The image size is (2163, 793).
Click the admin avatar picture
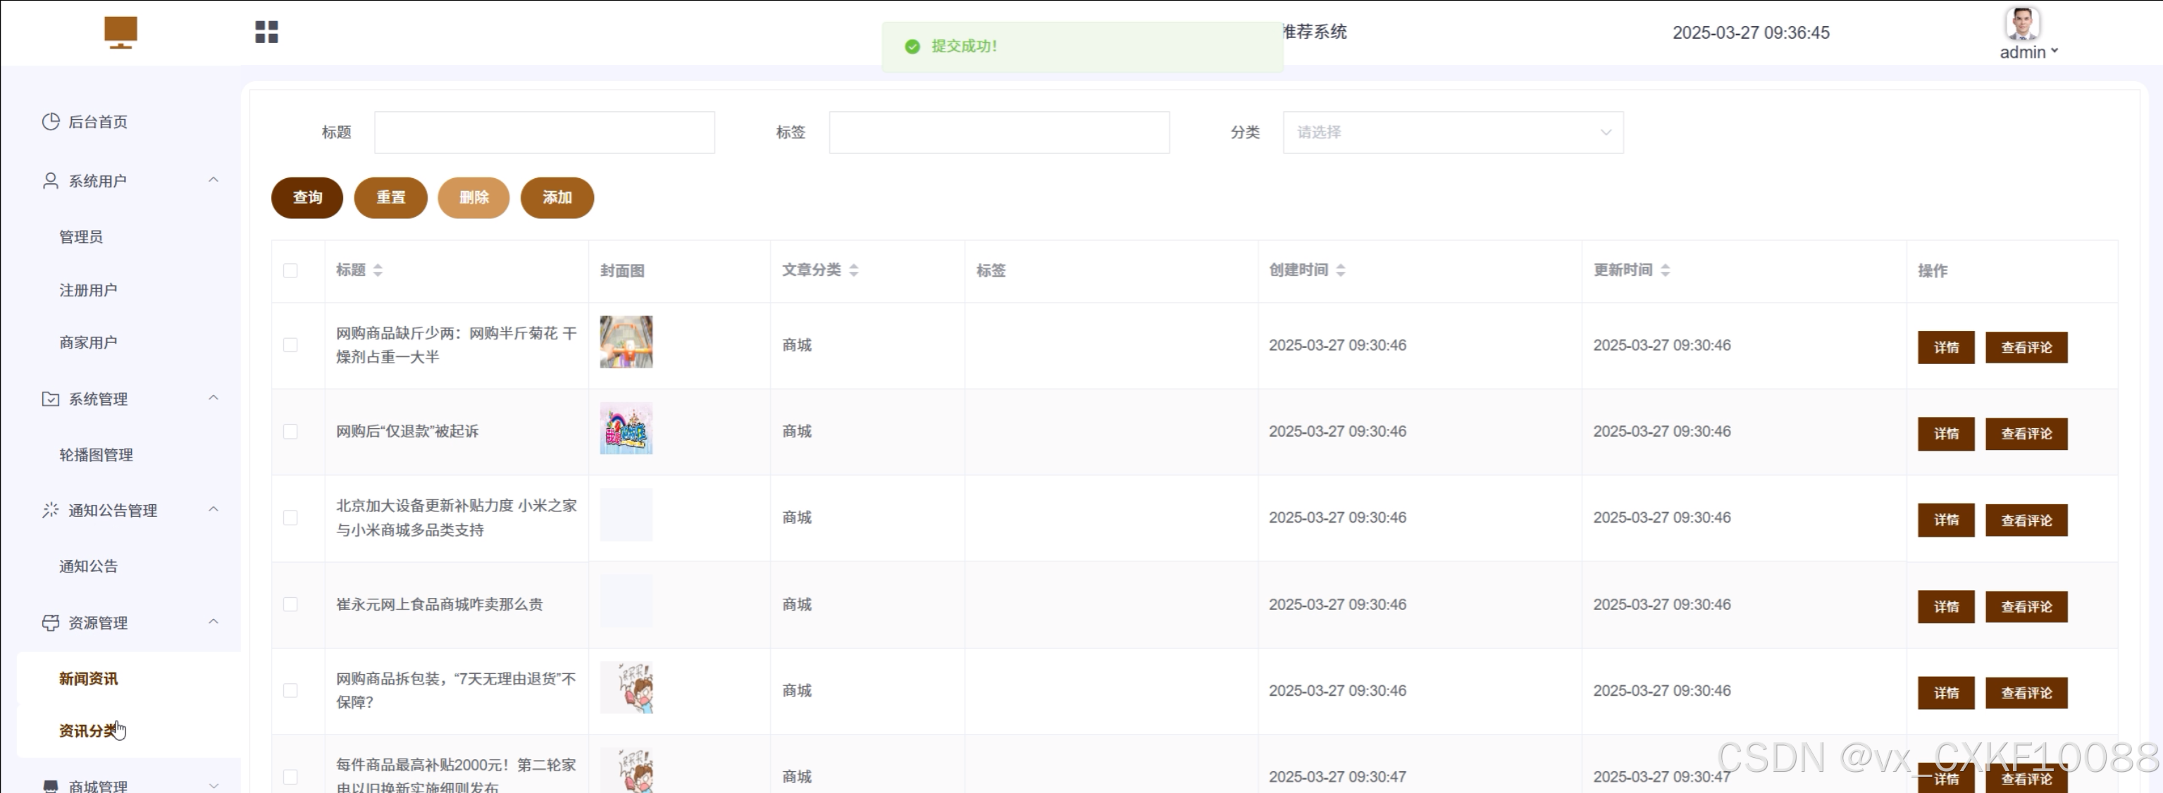point(2022,23)
